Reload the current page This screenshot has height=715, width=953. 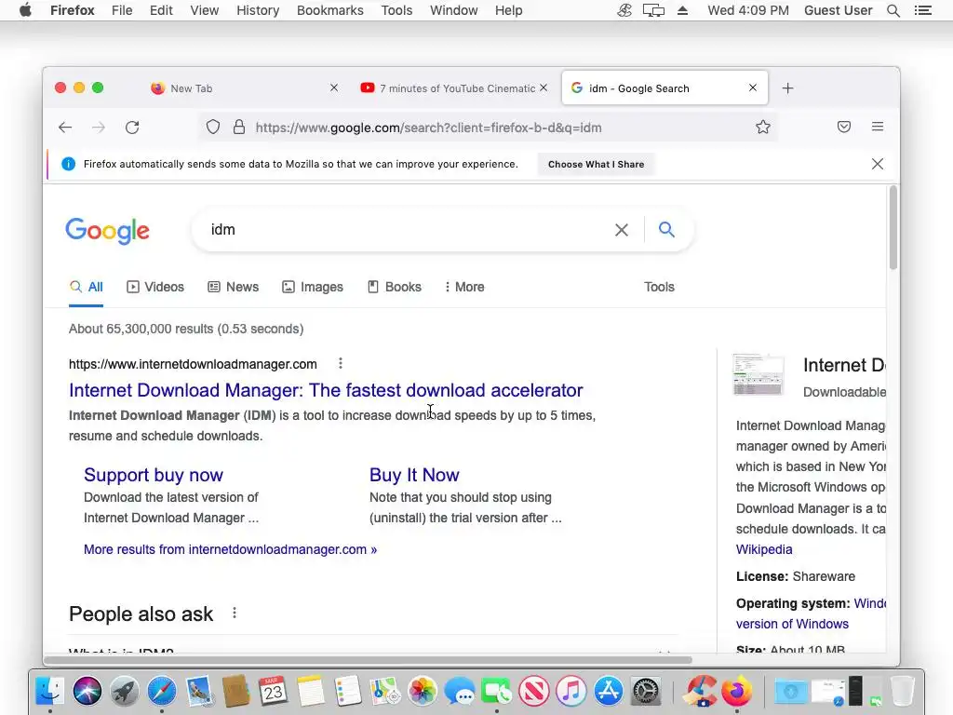pos(132,127)
